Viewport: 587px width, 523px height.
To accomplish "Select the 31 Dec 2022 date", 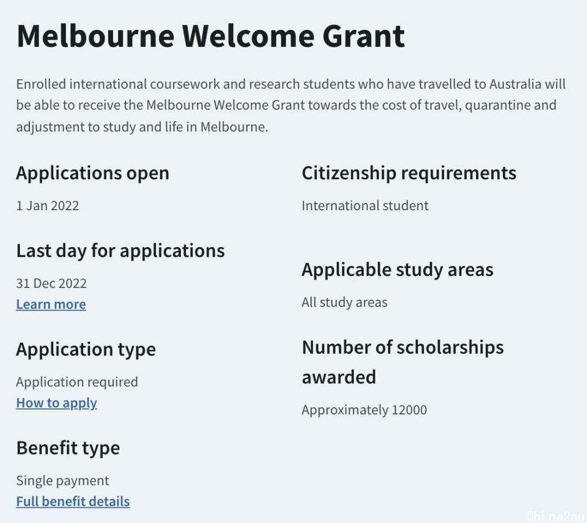I will (51, 283).
